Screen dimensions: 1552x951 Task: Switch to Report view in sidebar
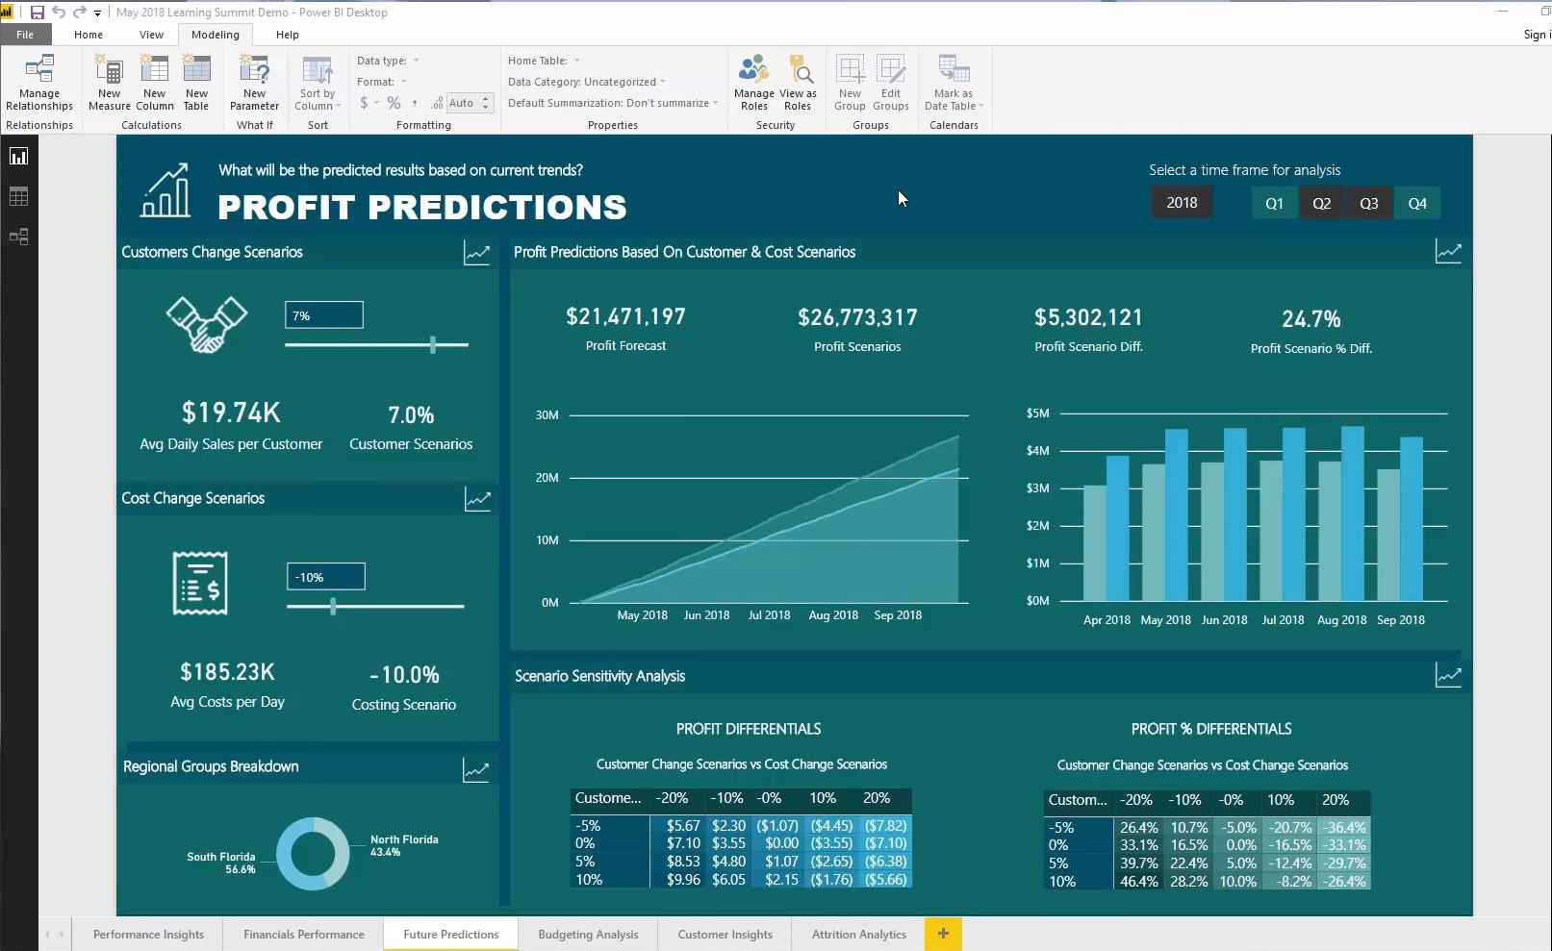(x=18, y=157)
